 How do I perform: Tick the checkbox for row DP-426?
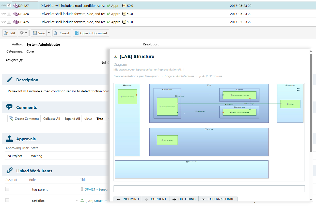(x=9, y=14)
